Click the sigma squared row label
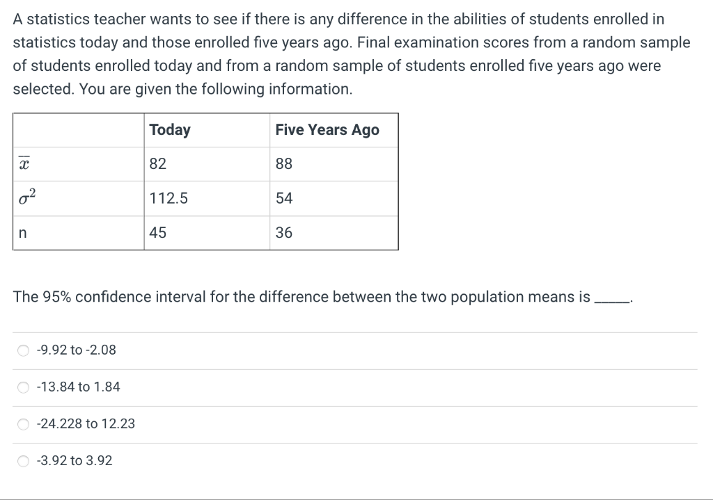The height and width of the screenshot is (502, 713). pyautogui.click(x=79, y=198)
